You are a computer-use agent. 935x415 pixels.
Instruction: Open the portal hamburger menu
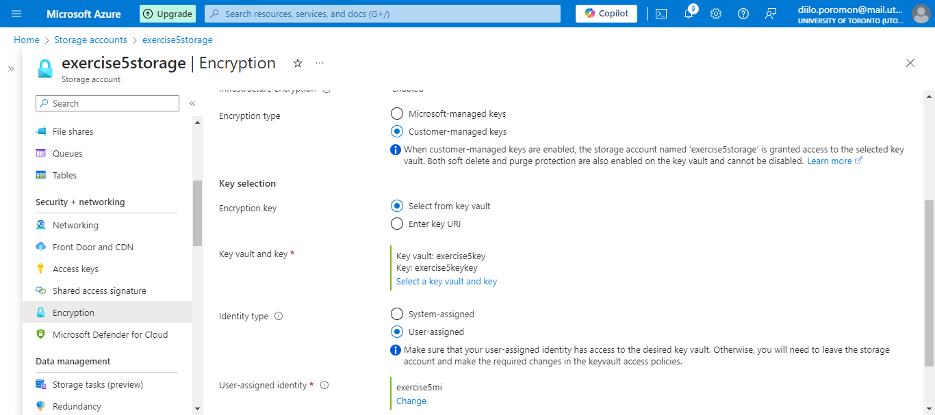[x=17, y=13]
